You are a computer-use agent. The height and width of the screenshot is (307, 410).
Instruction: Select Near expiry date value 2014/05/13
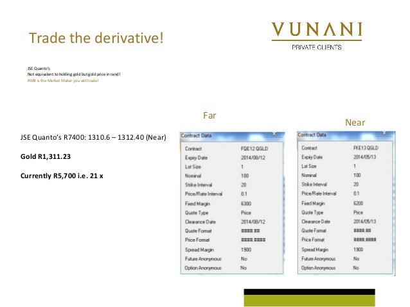[364, 157]
